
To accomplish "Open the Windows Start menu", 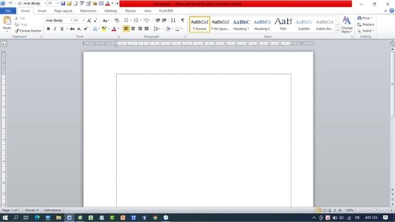I will pyautogui.click(x=5, y=218).
